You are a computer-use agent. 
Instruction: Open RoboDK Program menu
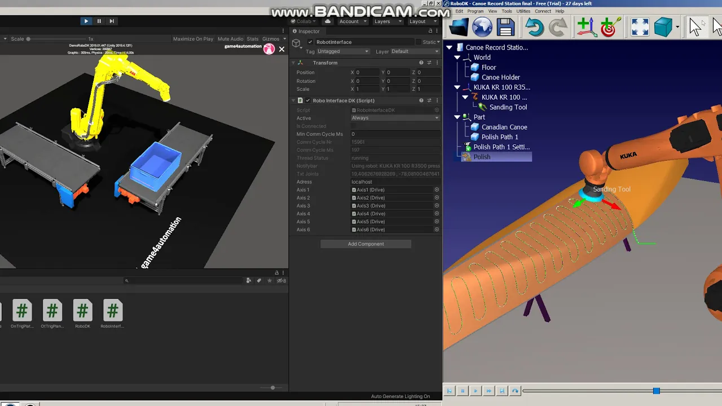[x=475, y=11]
